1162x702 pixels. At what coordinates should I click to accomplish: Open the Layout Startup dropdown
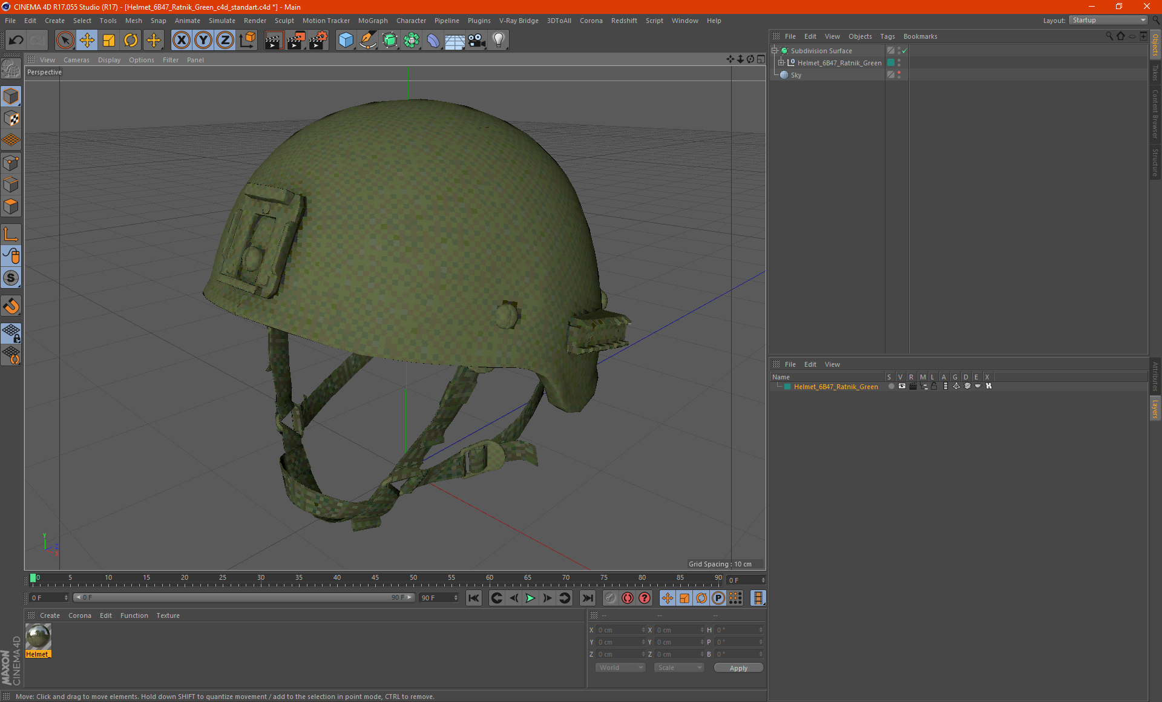(1108, 20)
